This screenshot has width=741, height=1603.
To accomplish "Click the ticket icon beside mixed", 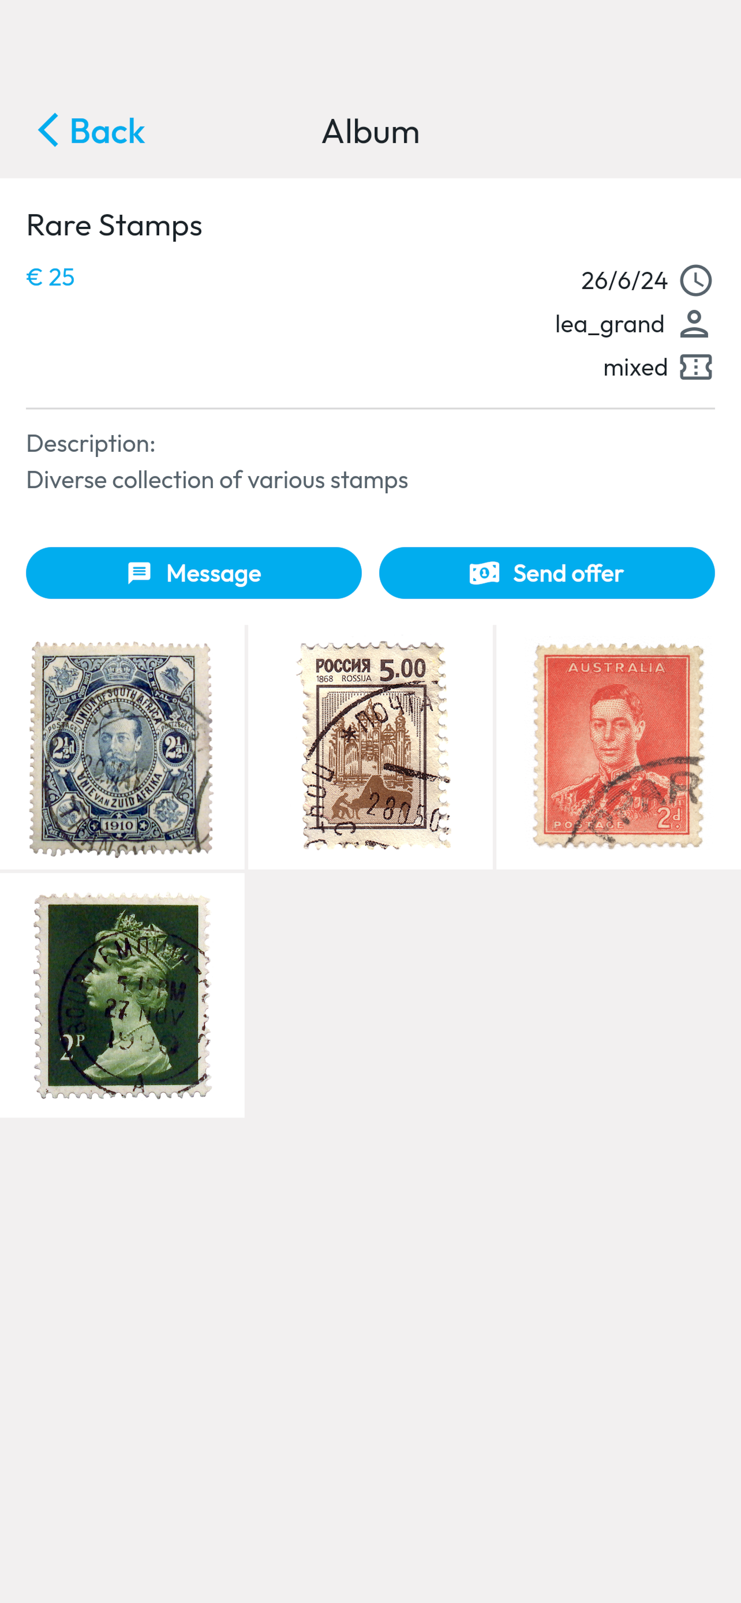I will pyautogui.click(x=695, y=368).
